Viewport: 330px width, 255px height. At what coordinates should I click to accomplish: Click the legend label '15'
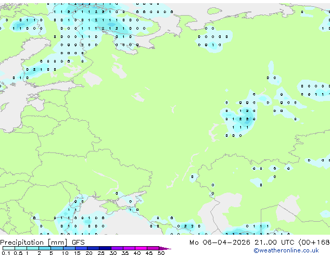click(x=77, y=253)
